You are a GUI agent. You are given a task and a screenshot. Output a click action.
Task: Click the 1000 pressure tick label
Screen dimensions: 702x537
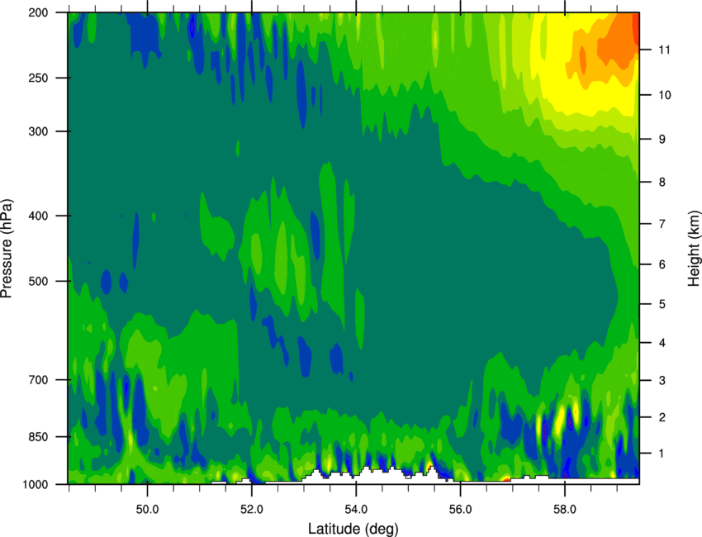point(36,485)
